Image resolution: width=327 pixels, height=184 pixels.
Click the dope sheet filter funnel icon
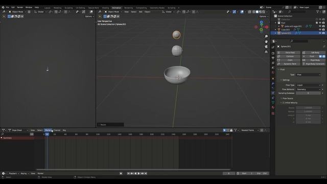click(236, 130)
